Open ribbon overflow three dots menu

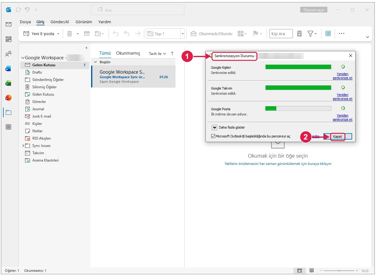(342, 34)
